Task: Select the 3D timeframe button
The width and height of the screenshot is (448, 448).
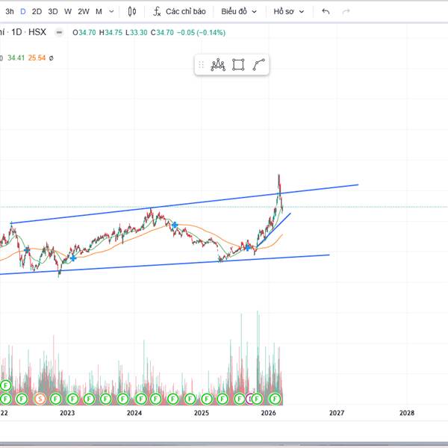Action: (53, 11)
